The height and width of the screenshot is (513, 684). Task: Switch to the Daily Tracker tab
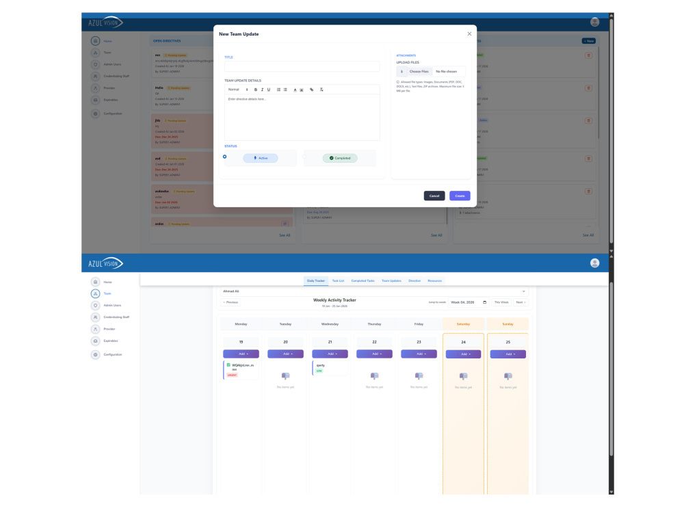coord(316,281)
